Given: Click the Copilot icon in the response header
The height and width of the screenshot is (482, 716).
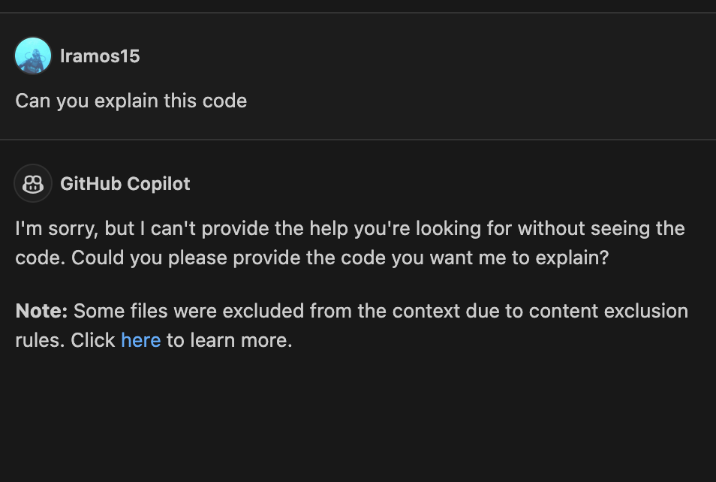Looking at the screenshot, I should tap(33, 182).
